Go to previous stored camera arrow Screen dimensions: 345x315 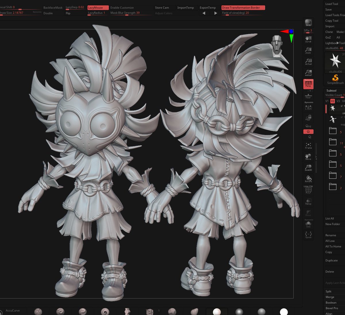tap(204, 13)
